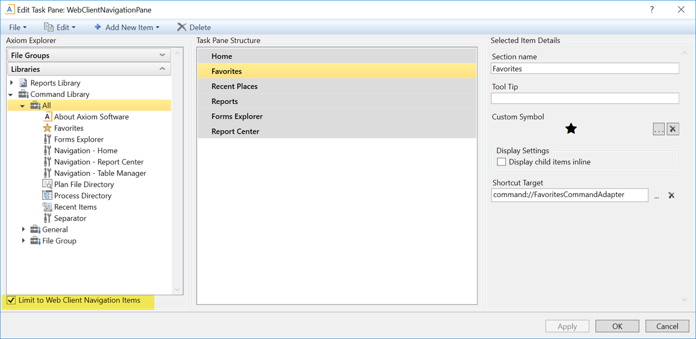Clear the Shortcut Target with the X icon
The width and height of the screenshot is (696, 339).
pos(671,196)
